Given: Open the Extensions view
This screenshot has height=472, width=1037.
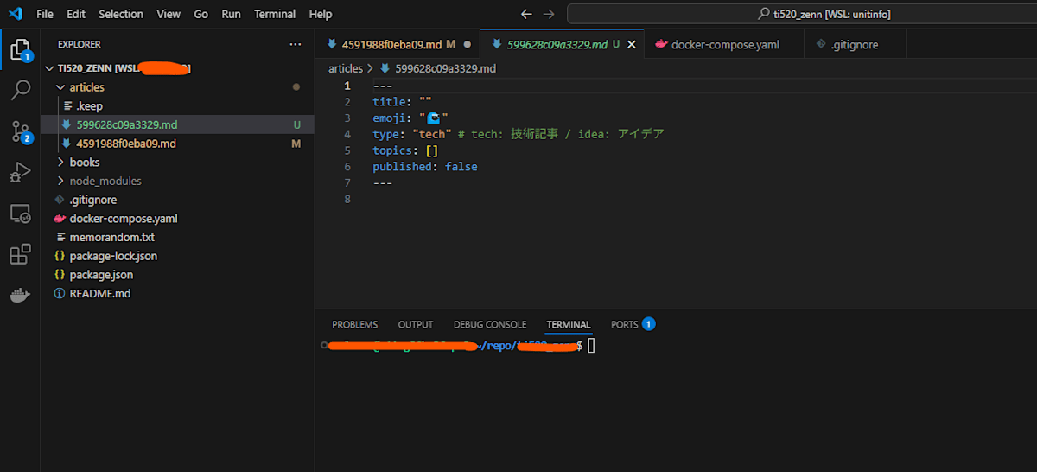Looking at the screenshot, I should (x=20, y=254).
